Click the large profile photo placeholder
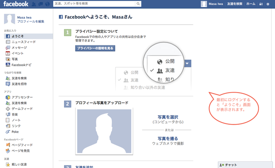The width and height of the screenshot is (275, 168). pyautogui.click(x=104, y=131)
